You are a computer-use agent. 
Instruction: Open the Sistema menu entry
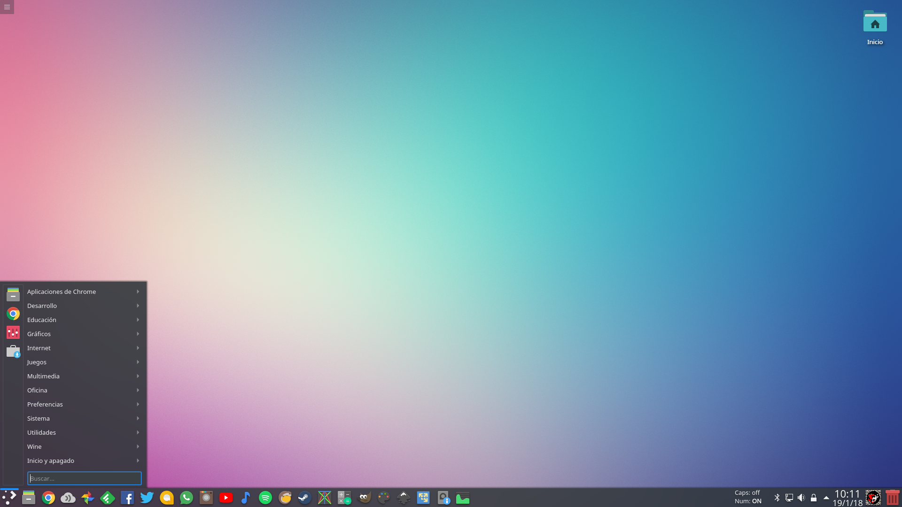pos(84,418)
